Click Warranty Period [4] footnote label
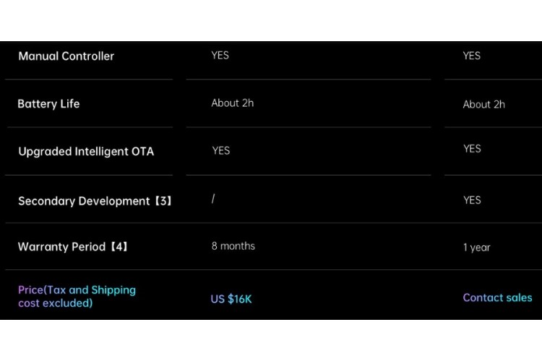The image size is (542, 361). [73, 247]
